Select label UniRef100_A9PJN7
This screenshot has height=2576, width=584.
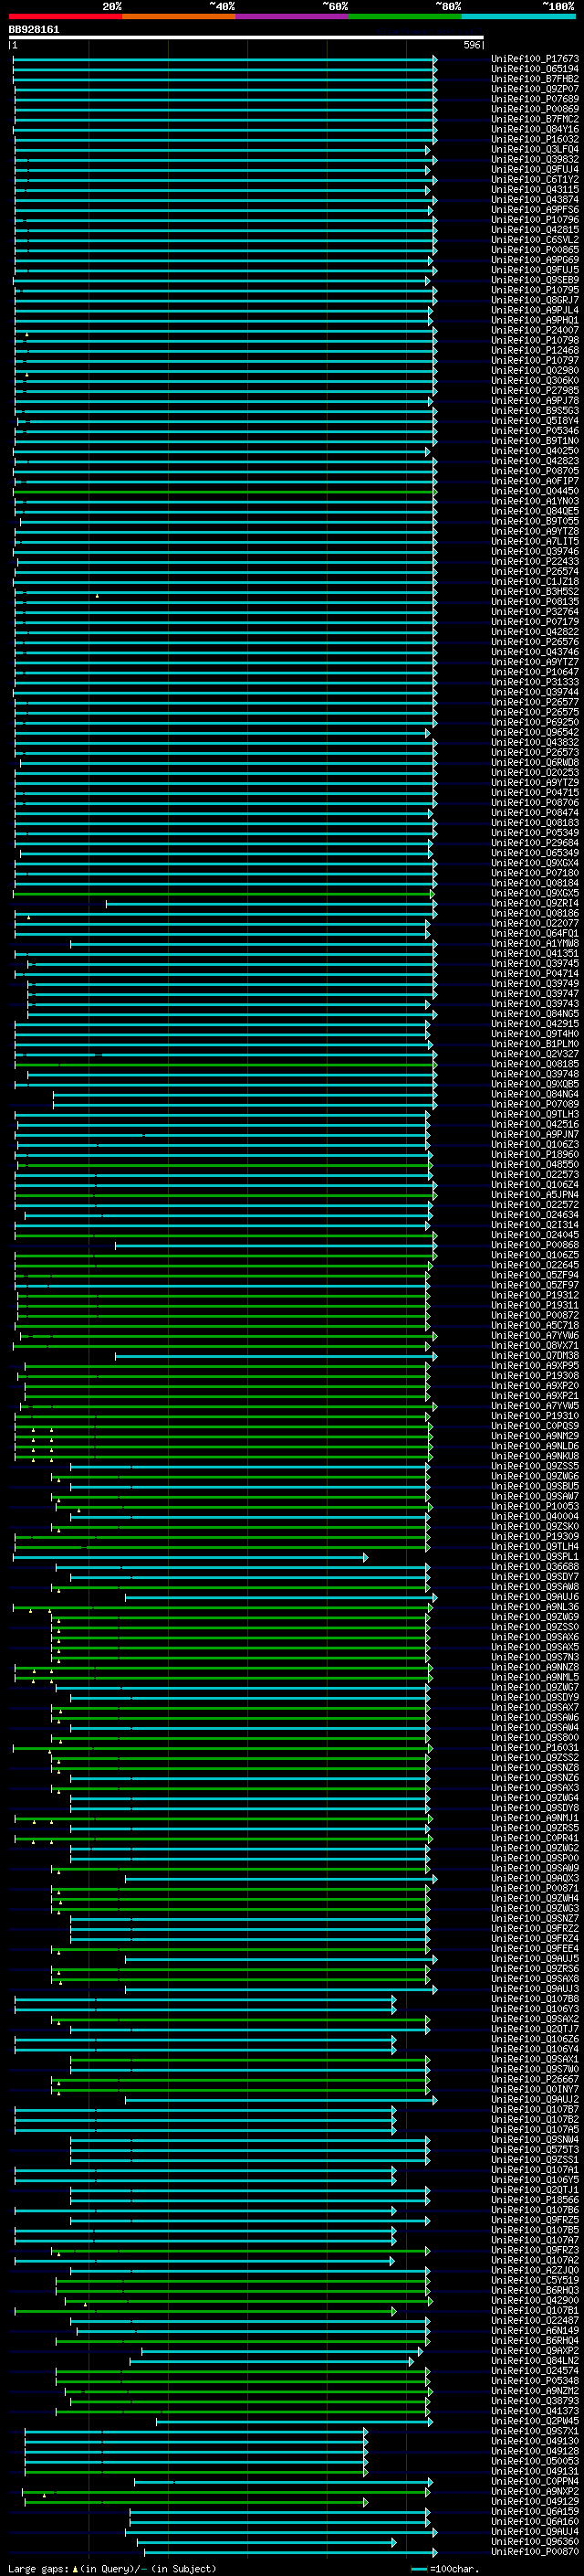tap(535, 1134)
